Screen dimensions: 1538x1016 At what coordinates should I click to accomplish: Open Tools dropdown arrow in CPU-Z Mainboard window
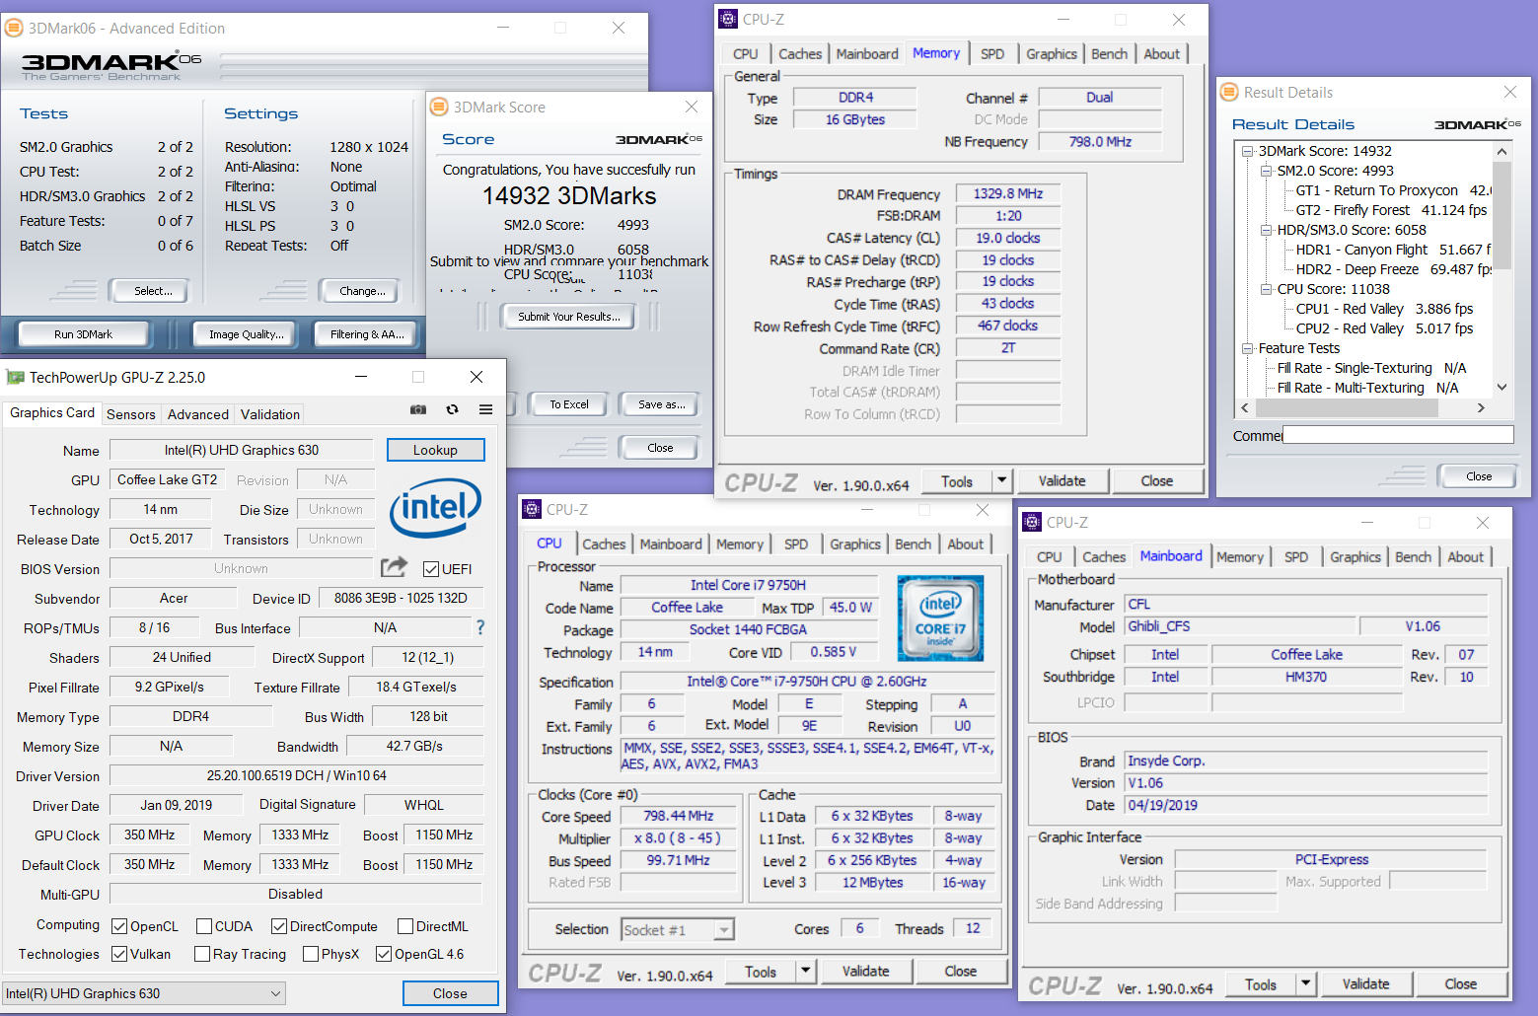[x=1306, y=983]
